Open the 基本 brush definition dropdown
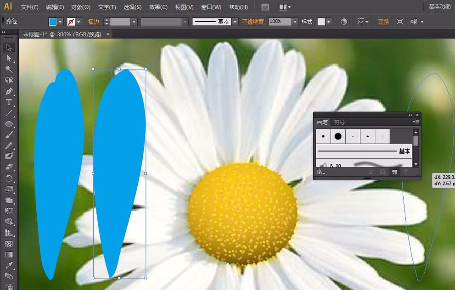455x290 pixels. (235, 22)
